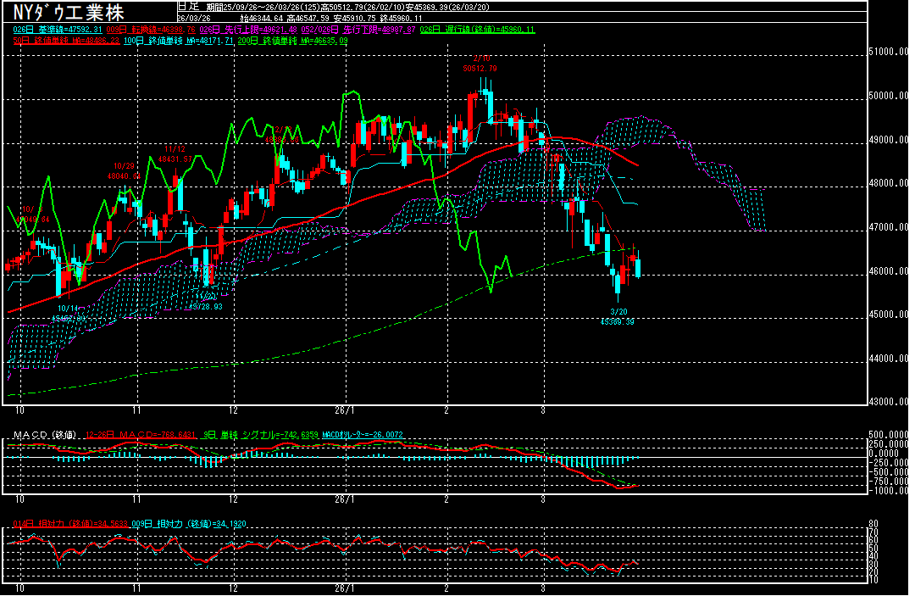The image size is (915, 596).
Task: Click the 50日 終値単純 MA legend
Action: click(62, 40)
